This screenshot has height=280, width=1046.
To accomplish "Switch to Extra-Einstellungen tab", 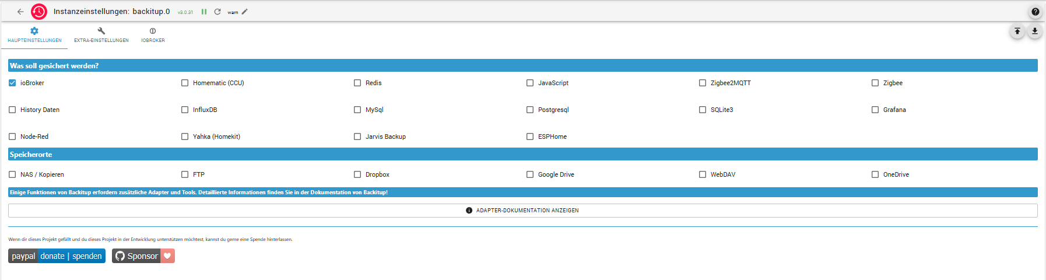I will point(101,35).
